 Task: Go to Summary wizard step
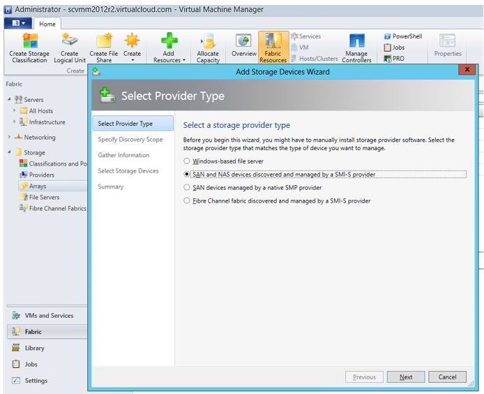click(110, 187)
